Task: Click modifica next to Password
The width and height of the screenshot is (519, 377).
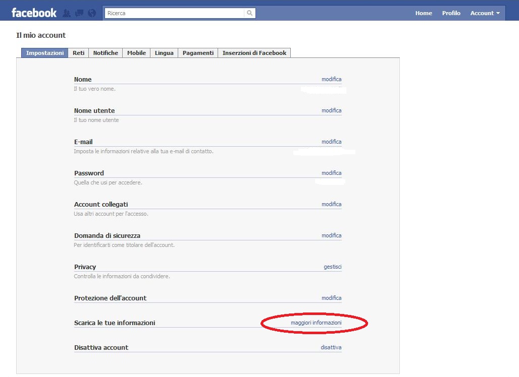Action: (331, 173)
